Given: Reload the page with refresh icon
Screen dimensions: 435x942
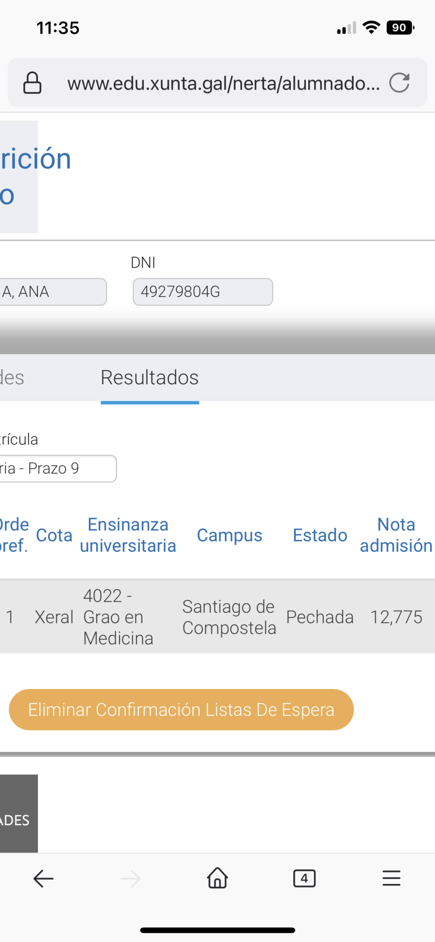Looking at the screenshot, I should pyautogui.click(x=399, y=82).
